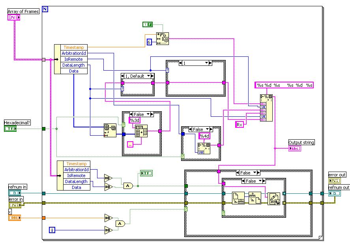Screen dimensions: 350x243
Task: Select the Array Subset function node
Action: 110,130
